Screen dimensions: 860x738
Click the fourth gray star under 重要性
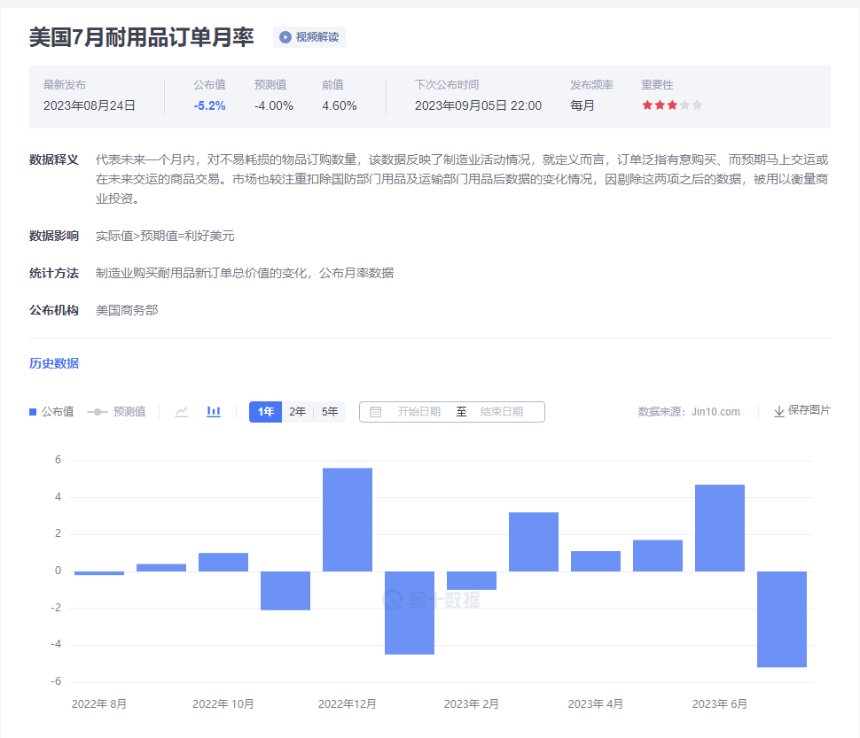click(684, 105)
